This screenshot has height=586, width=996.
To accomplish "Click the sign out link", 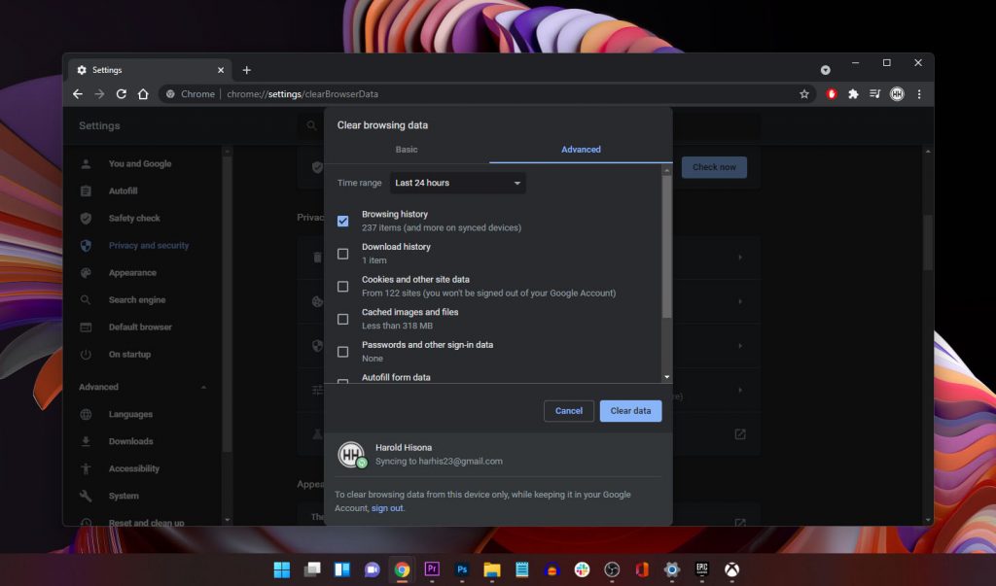I will 387,508.
